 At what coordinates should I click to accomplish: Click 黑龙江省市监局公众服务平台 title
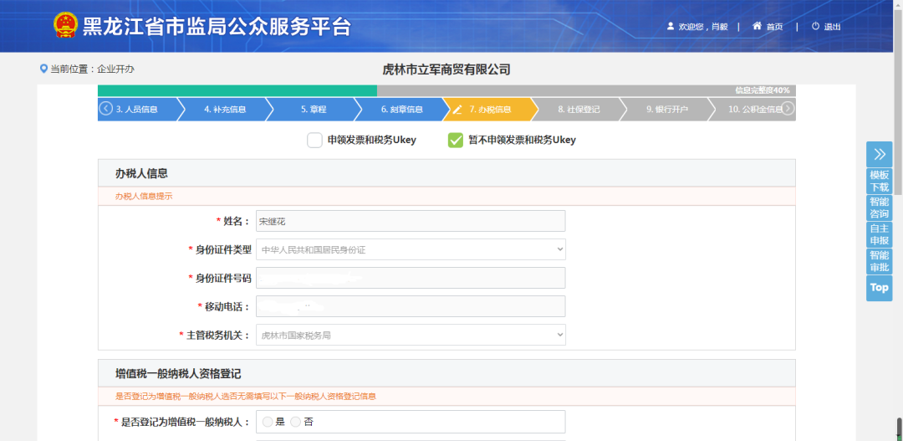tap(217, 27)
